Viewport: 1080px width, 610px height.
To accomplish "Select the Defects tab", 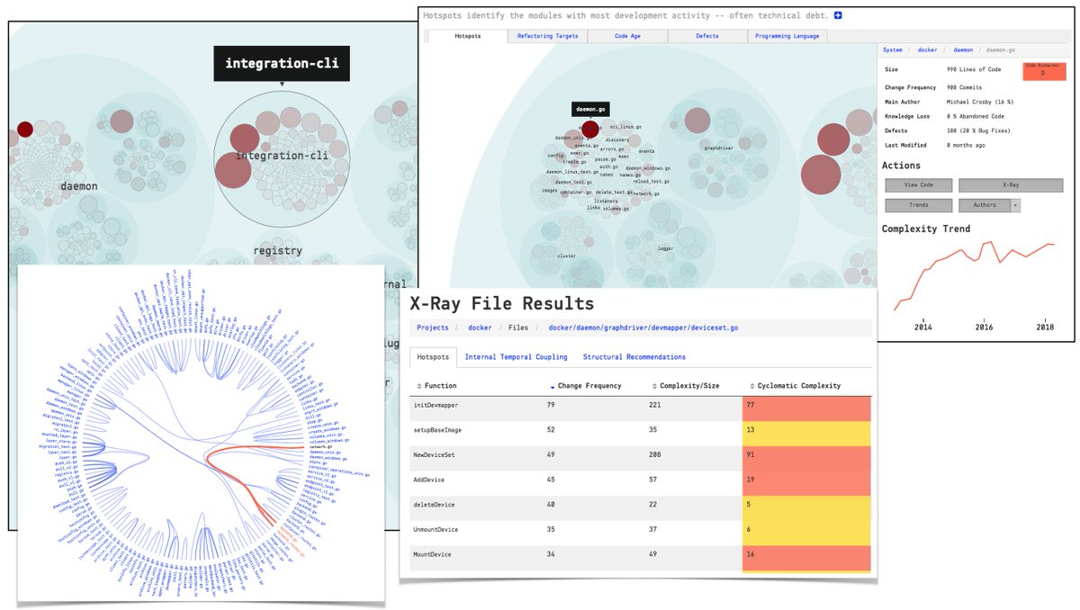I will [707, 36].
